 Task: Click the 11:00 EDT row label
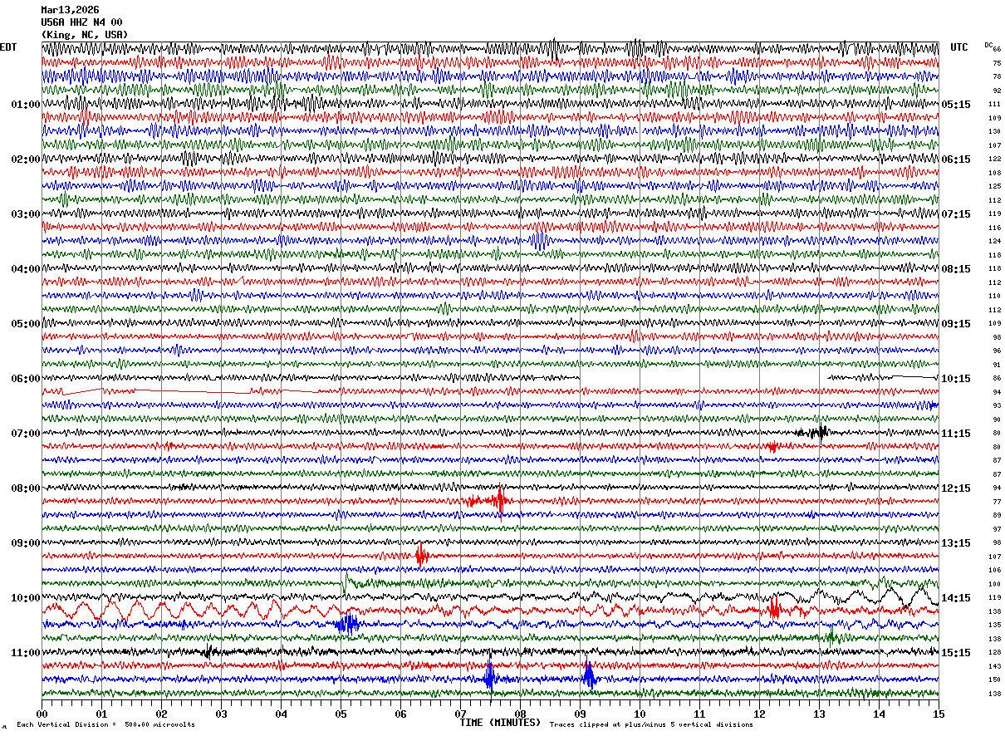26,653
